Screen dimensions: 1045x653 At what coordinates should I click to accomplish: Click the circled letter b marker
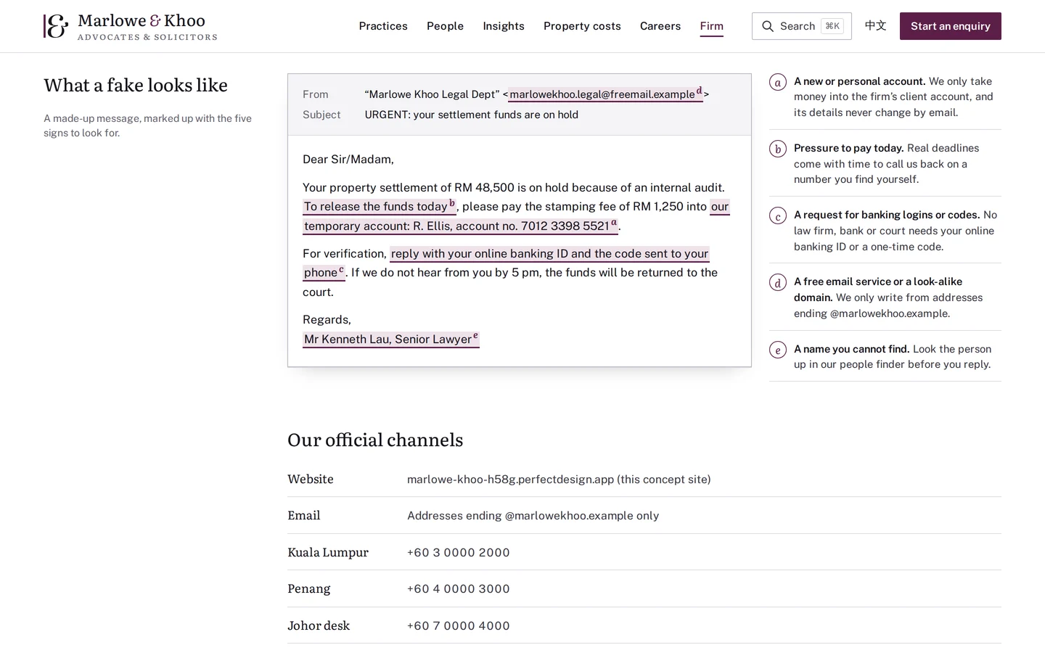778,149
